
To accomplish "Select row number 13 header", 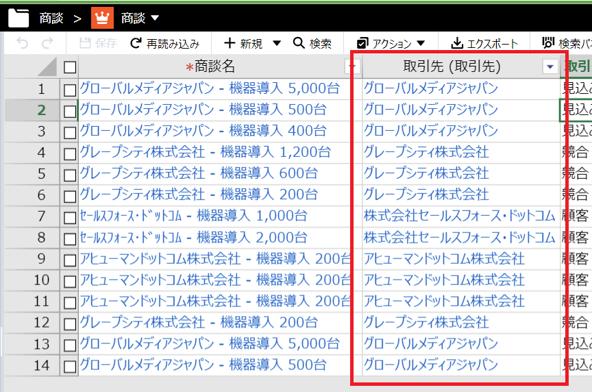I will (42, 344).
